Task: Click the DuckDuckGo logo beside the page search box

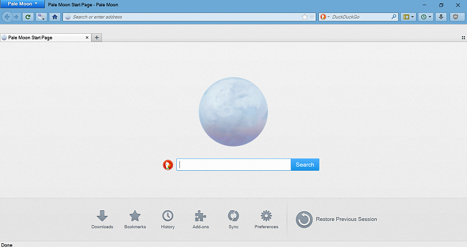Action: tap(167, 165)
